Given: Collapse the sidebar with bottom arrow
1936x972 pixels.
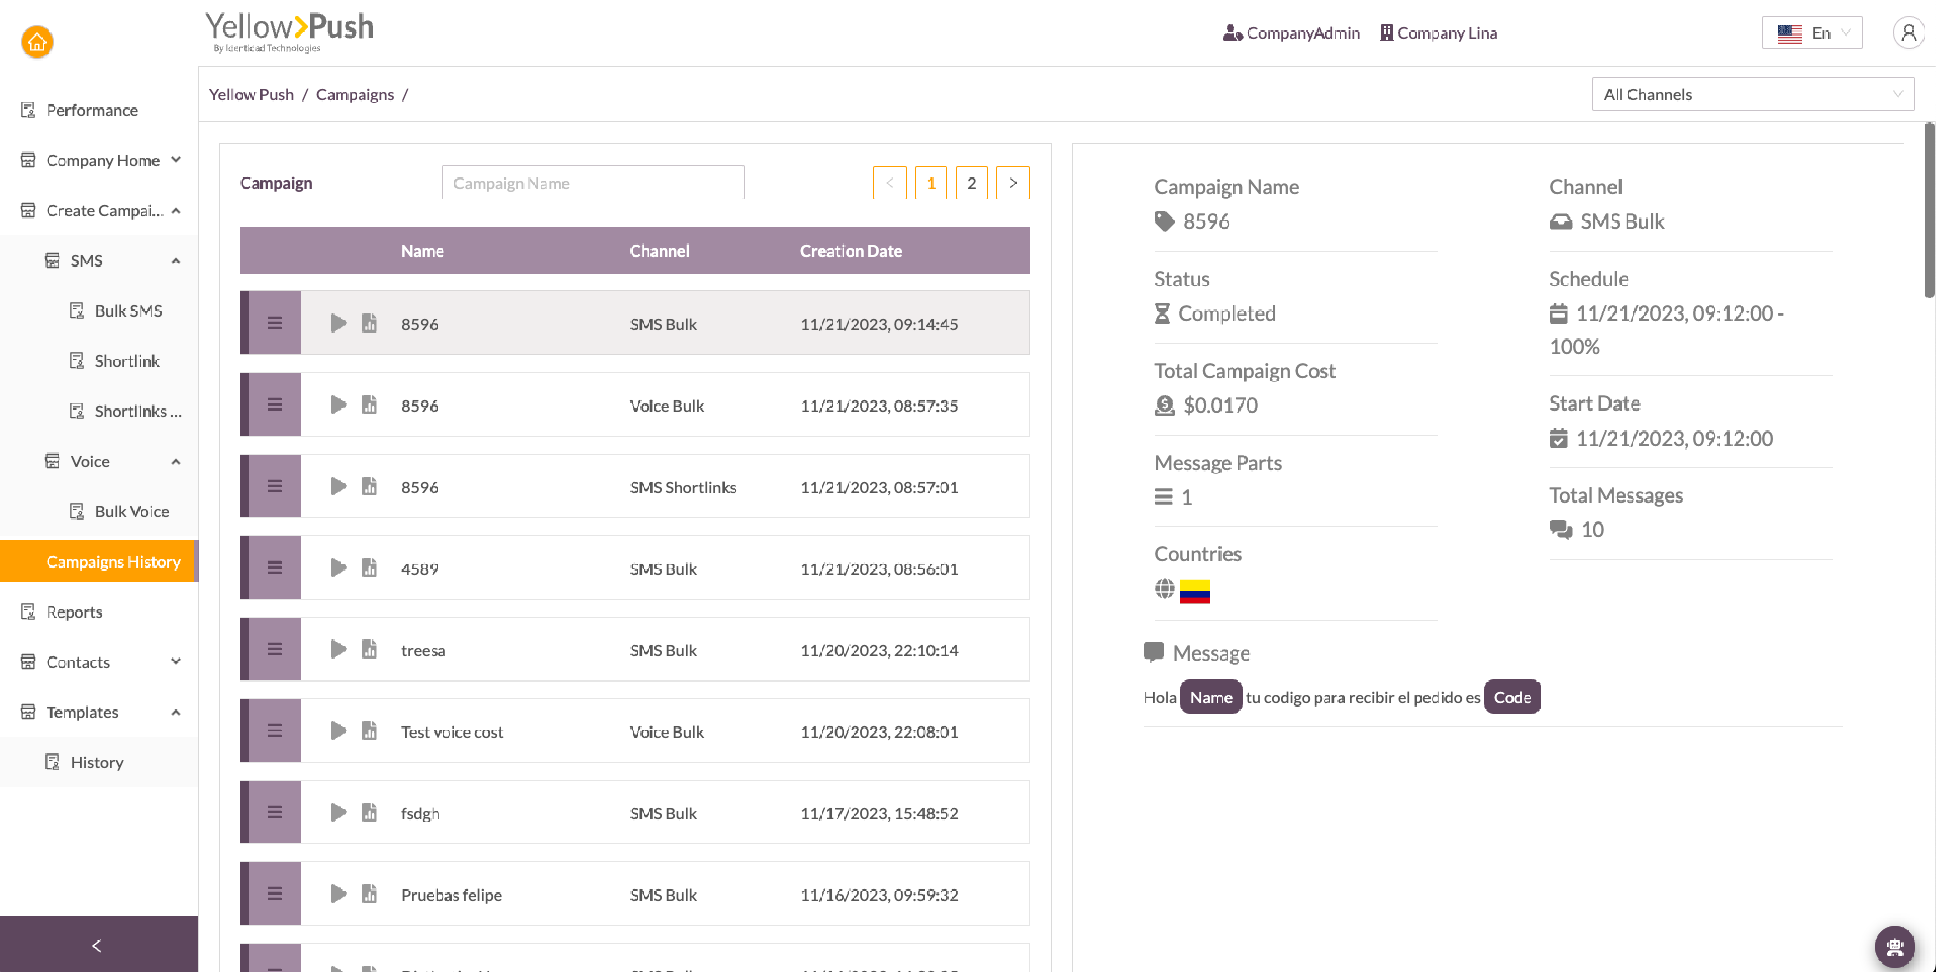Looking at the screenshot, I should pos(97,945).
